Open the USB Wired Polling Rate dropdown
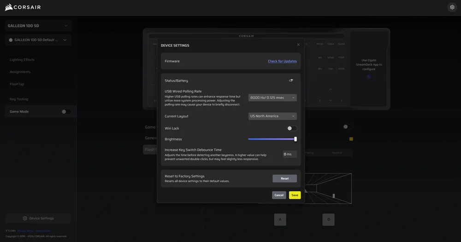Screen dimensions: 461x242 pyautogui.click(x=272, y=98)
